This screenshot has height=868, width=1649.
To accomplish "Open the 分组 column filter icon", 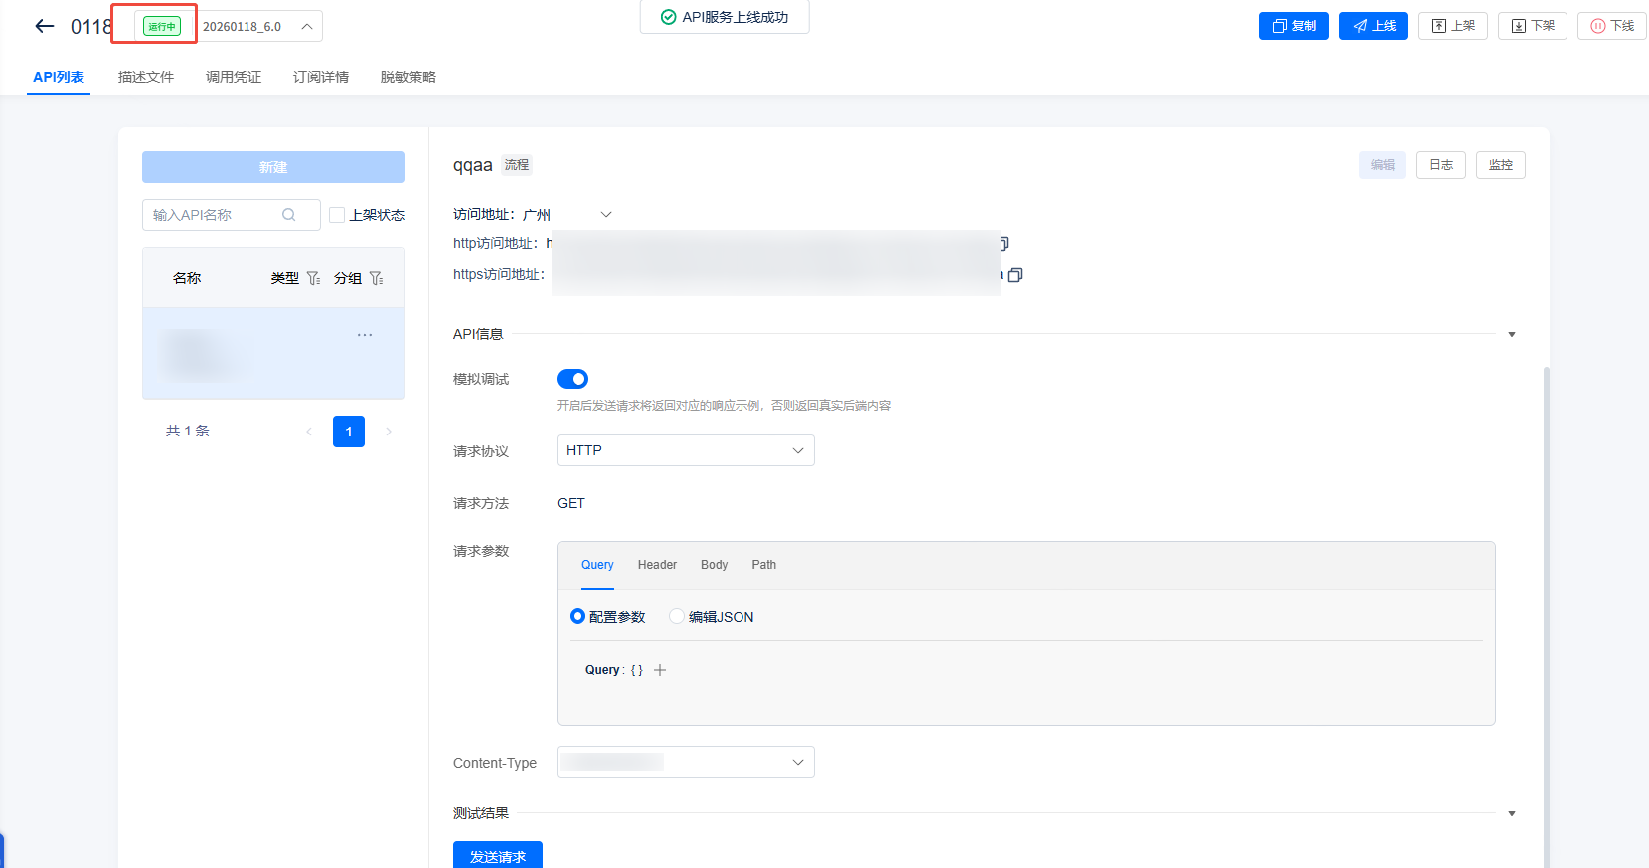I will point(377,278).
